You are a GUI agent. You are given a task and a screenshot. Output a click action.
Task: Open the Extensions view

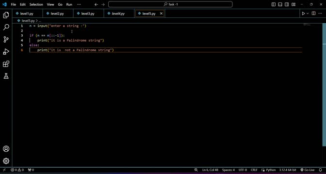tap(6, 64)
